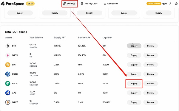Open the user profile icon
The width and height of the screenshot is (179, 111).
point(170,4)
